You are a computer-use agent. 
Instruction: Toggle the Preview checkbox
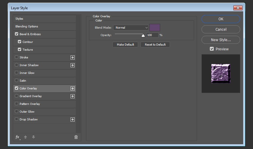tap(212, 49)
